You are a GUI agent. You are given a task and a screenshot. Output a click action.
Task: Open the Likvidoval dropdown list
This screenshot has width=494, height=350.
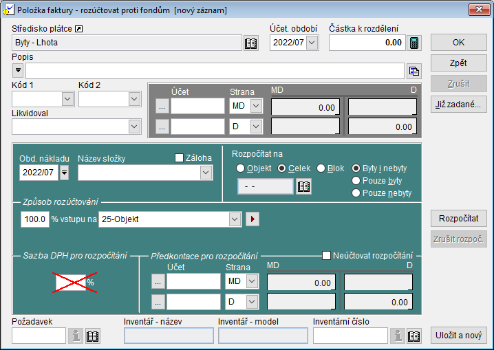(x=134, y=126)
